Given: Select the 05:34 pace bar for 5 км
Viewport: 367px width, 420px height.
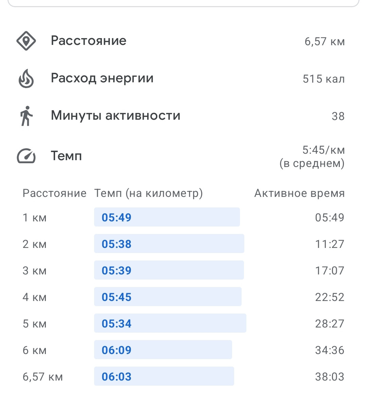Looking at the screenshot, I should point(170,323).
